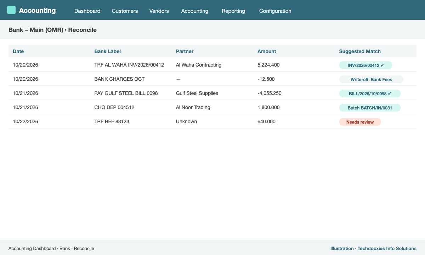Sort by the Date column header
Viewport: 425px width, 255px height.
pyautogui.click(x=18, y=51)
